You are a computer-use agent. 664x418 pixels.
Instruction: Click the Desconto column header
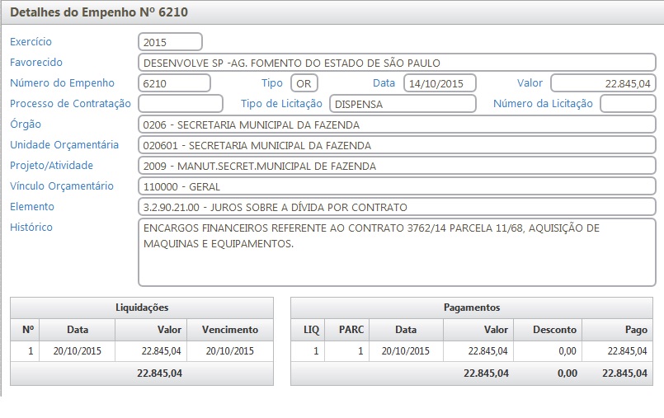point(548,330)
